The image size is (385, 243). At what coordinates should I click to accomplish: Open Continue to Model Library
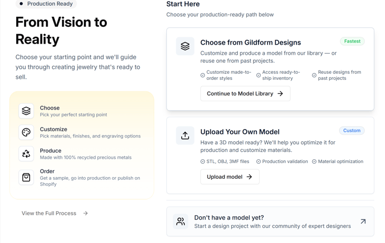[x=245, y=93]
